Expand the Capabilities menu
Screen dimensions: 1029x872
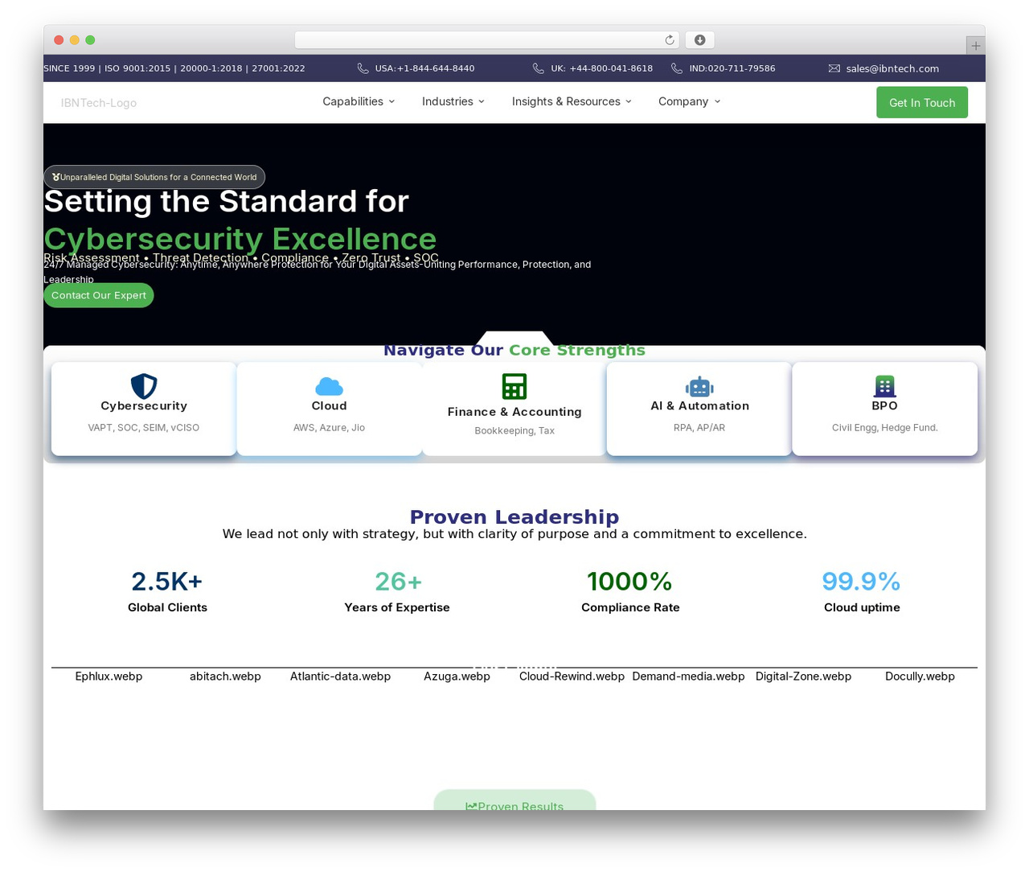click(x=359, y=101)
